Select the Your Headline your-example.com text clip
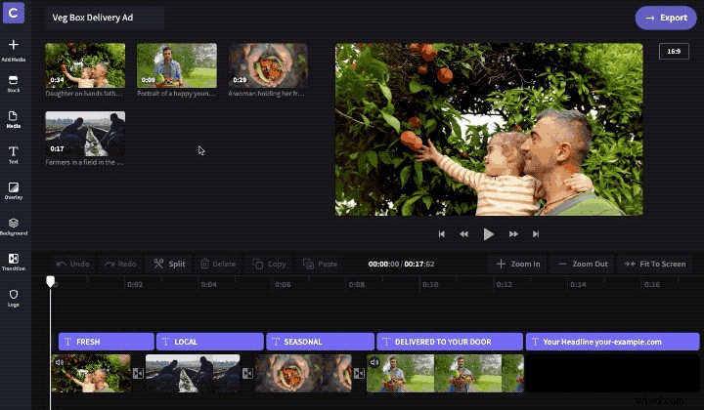This screenshot has width=704, height=410. point(613,342)
